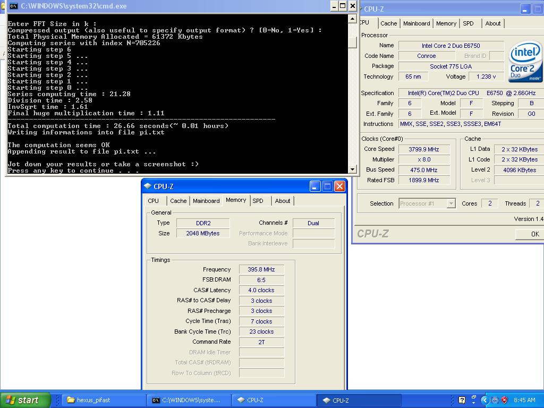The image size is (544, 408).
Task: Open SPD tab in CPU-Z memory window
Action: (258, 201)
